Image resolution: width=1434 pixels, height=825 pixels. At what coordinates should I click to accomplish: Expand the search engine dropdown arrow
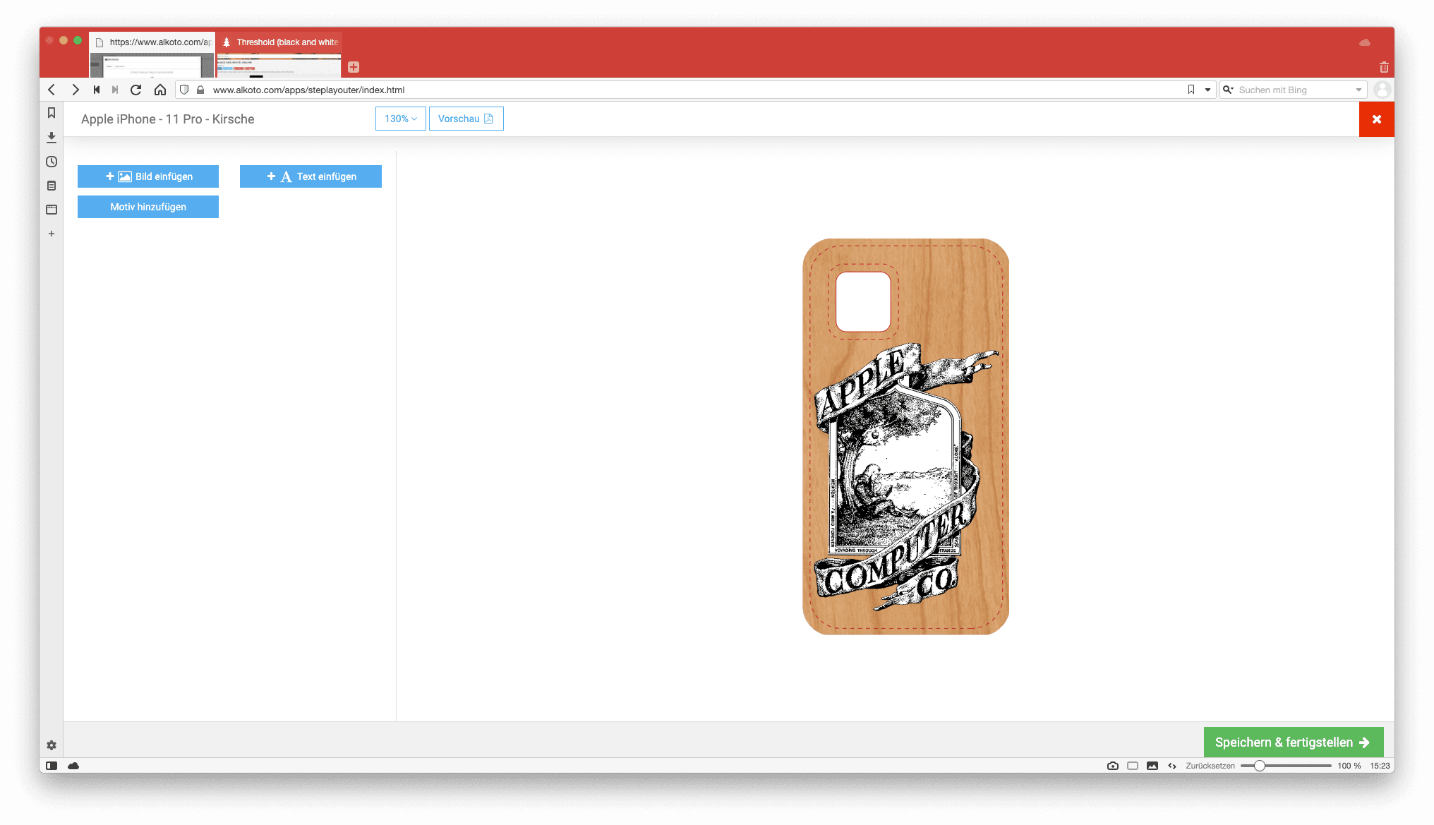(1358, 90)
